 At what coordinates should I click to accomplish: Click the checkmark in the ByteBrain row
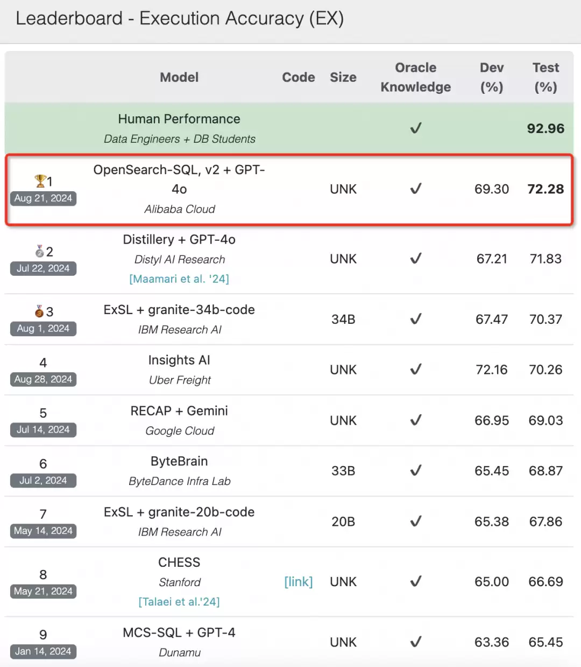[416, 470]
